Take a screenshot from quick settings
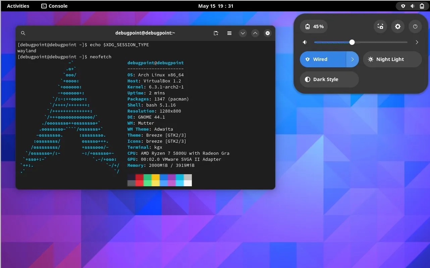The image size is (430, 268). click(380, 26)
